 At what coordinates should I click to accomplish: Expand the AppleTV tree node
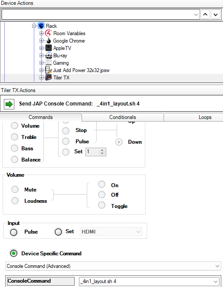click(41, 48)
